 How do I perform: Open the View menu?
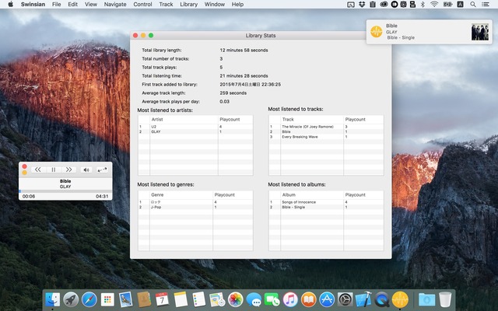pyautogui.click(x=91, y=4)
